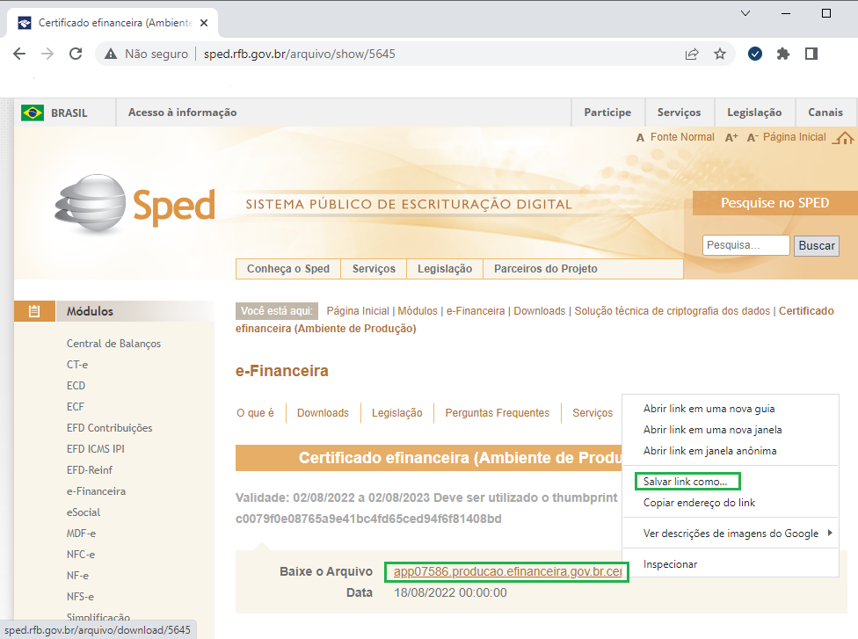Click the Sped globe logo
Viewport: 858px width, 639px height.
(x=91, y=204)
